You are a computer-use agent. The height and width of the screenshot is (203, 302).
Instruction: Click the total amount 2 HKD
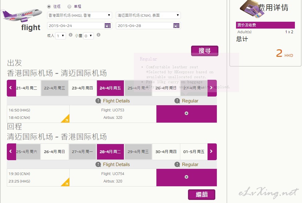[x=284, y=53]
